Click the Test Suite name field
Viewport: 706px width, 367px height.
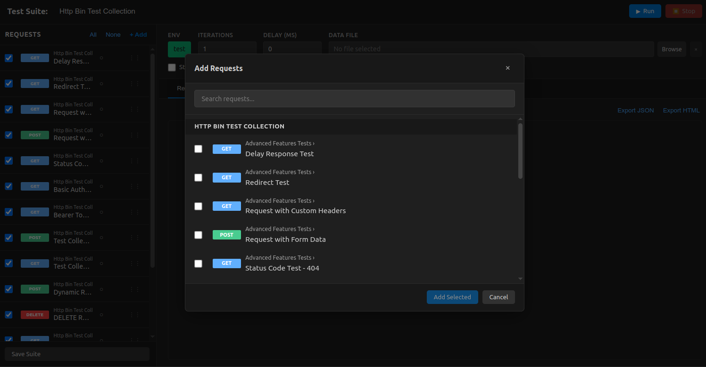coord(97,11)
